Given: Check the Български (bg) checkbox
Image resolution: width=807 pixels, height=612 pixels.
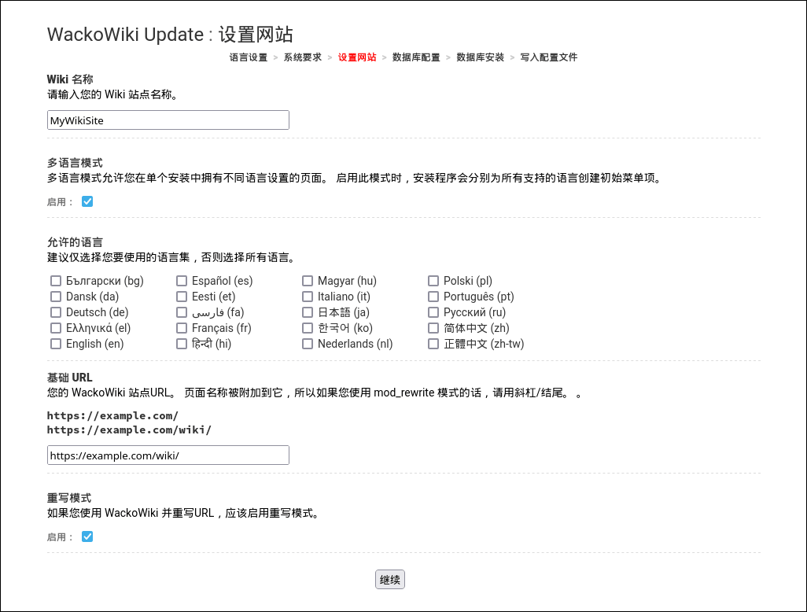Looking at the screenshot, I should (x=56, y=281).
